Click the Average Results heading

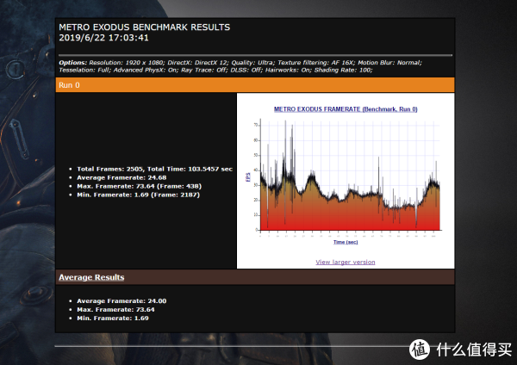[x=91, y=277]
